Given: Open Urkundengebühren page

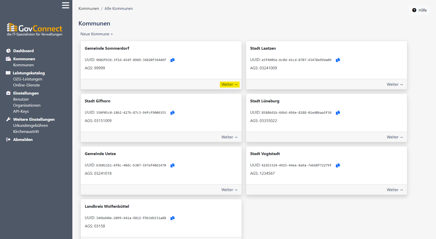Looking at the screenshot, I should (x=31, y=125).
